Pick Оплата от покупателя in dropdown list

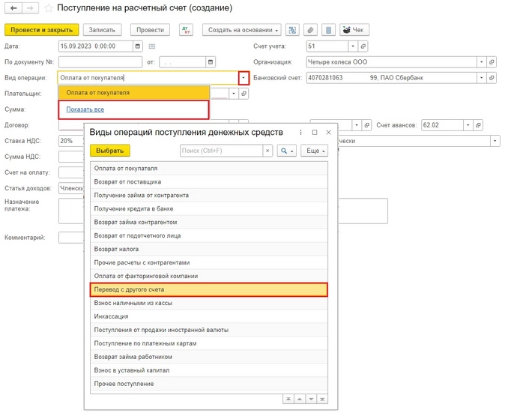(133, 93)
